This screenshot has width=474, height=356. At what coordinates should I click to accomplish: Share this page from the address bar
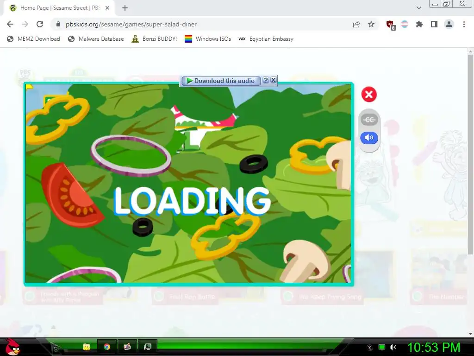click(x=356, y=24)
